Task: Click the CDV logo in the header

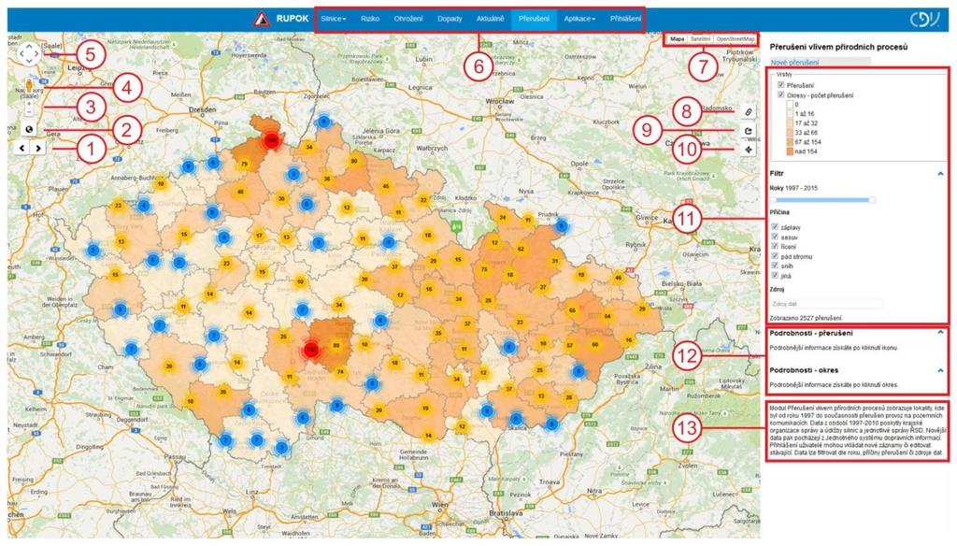Action: point(924,20)
